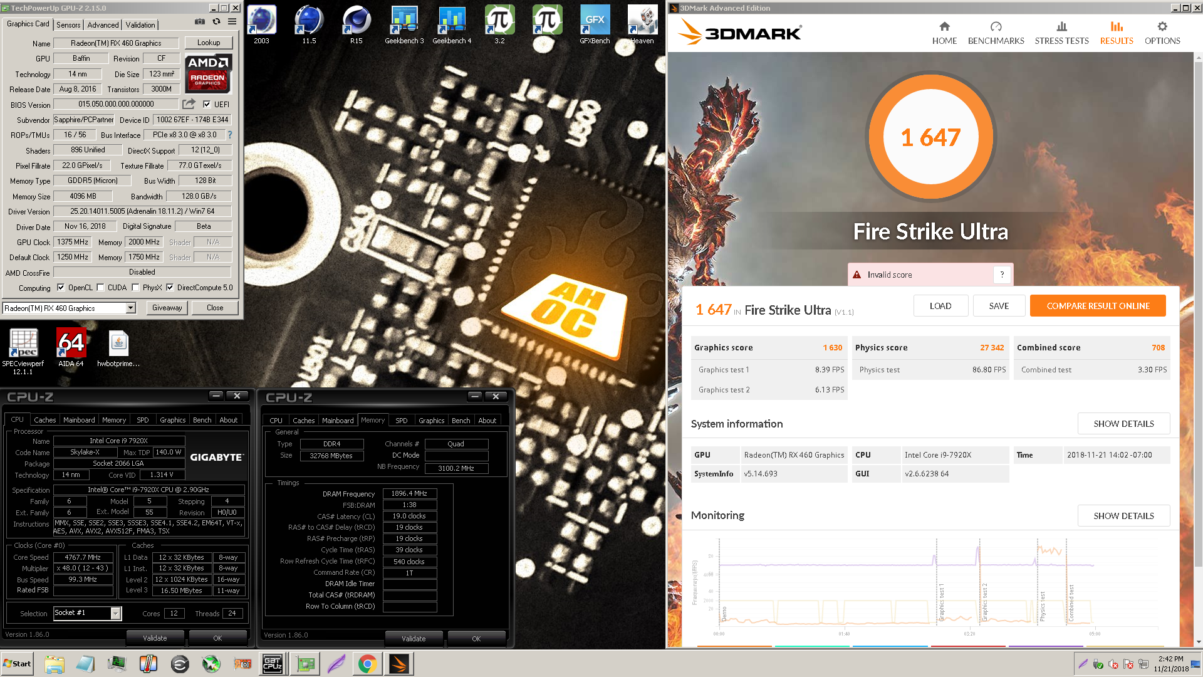
Task: Open the Socket #1 selection dropdown in CPU-Z
Action: (x=115, y=613)
